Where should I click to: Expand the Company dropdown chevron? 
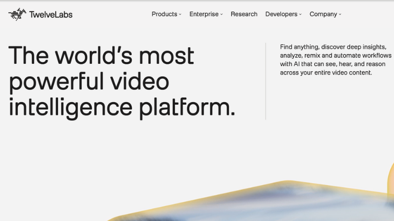(x=340, y=14)
